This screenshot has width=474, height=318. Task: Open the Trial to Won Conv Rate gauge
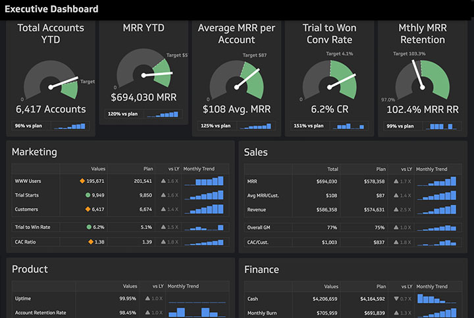tap(330, 80)
